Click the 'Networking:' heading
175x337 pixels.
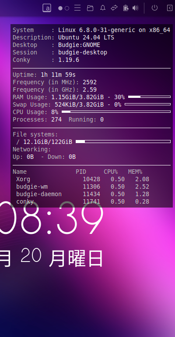click(32, 149)
